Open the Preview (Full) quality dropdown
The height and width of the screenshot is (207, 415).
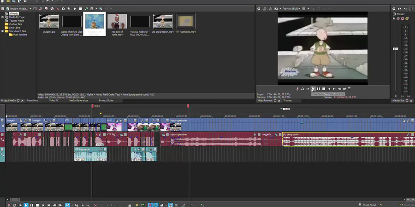click(x=291, y=9)
